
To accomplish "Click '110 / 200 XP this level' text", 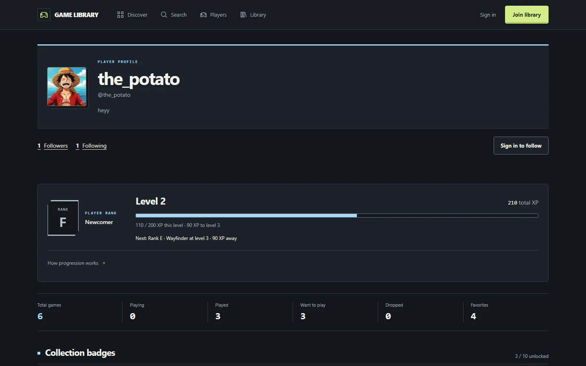I will pos(159,225).
